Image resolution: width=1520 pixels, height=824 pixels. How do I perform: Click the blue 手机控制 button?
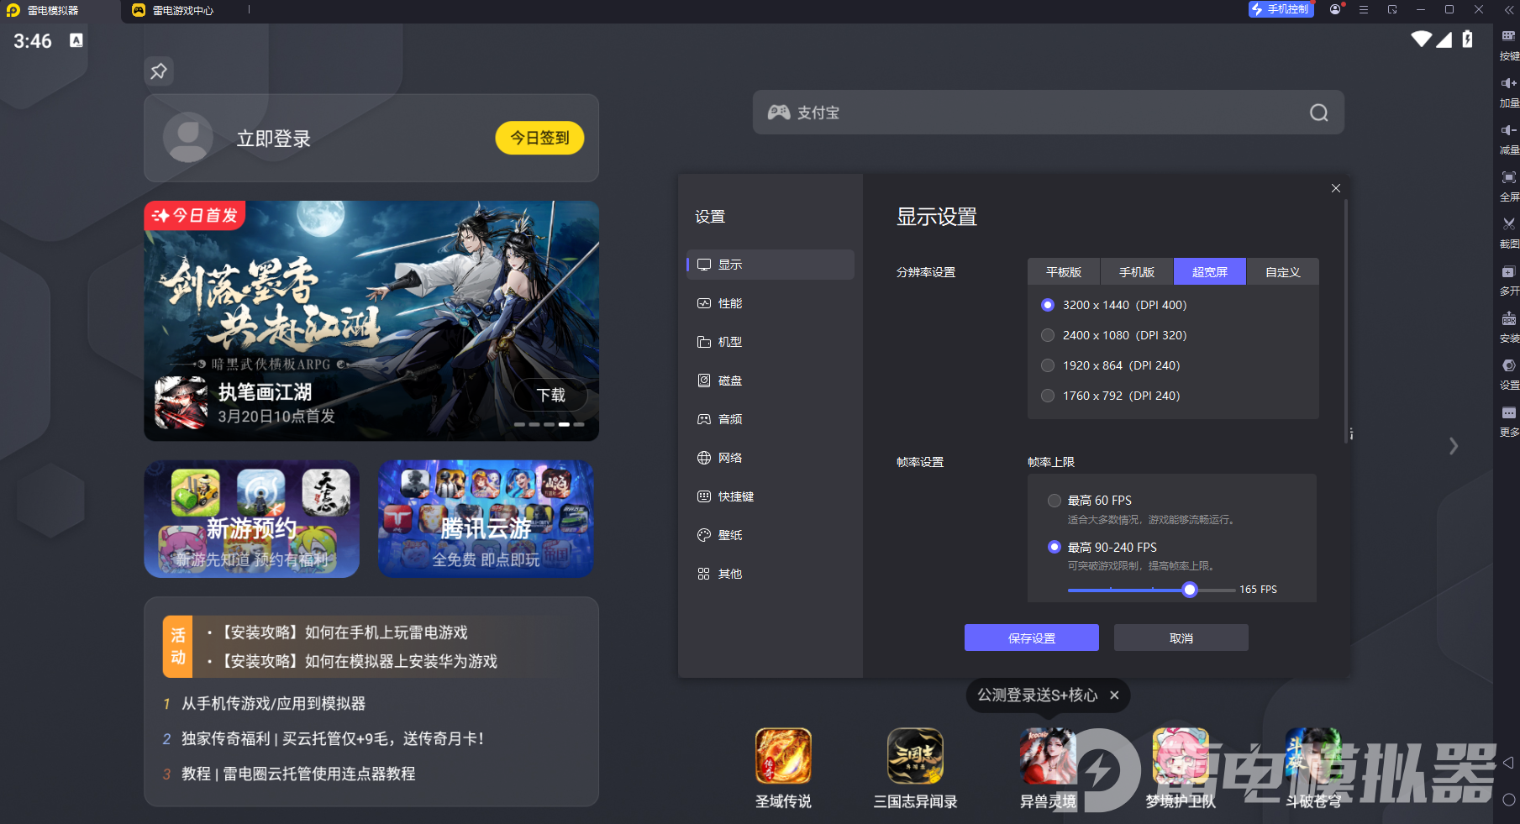[1281, 9]
